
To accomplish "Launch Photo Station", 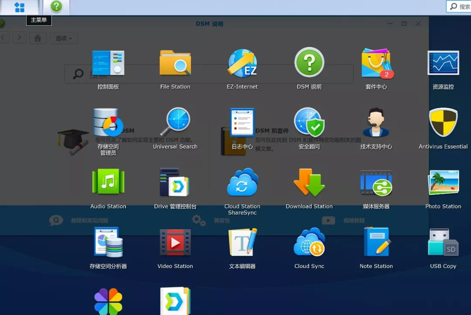I will [x=444, y=182].
